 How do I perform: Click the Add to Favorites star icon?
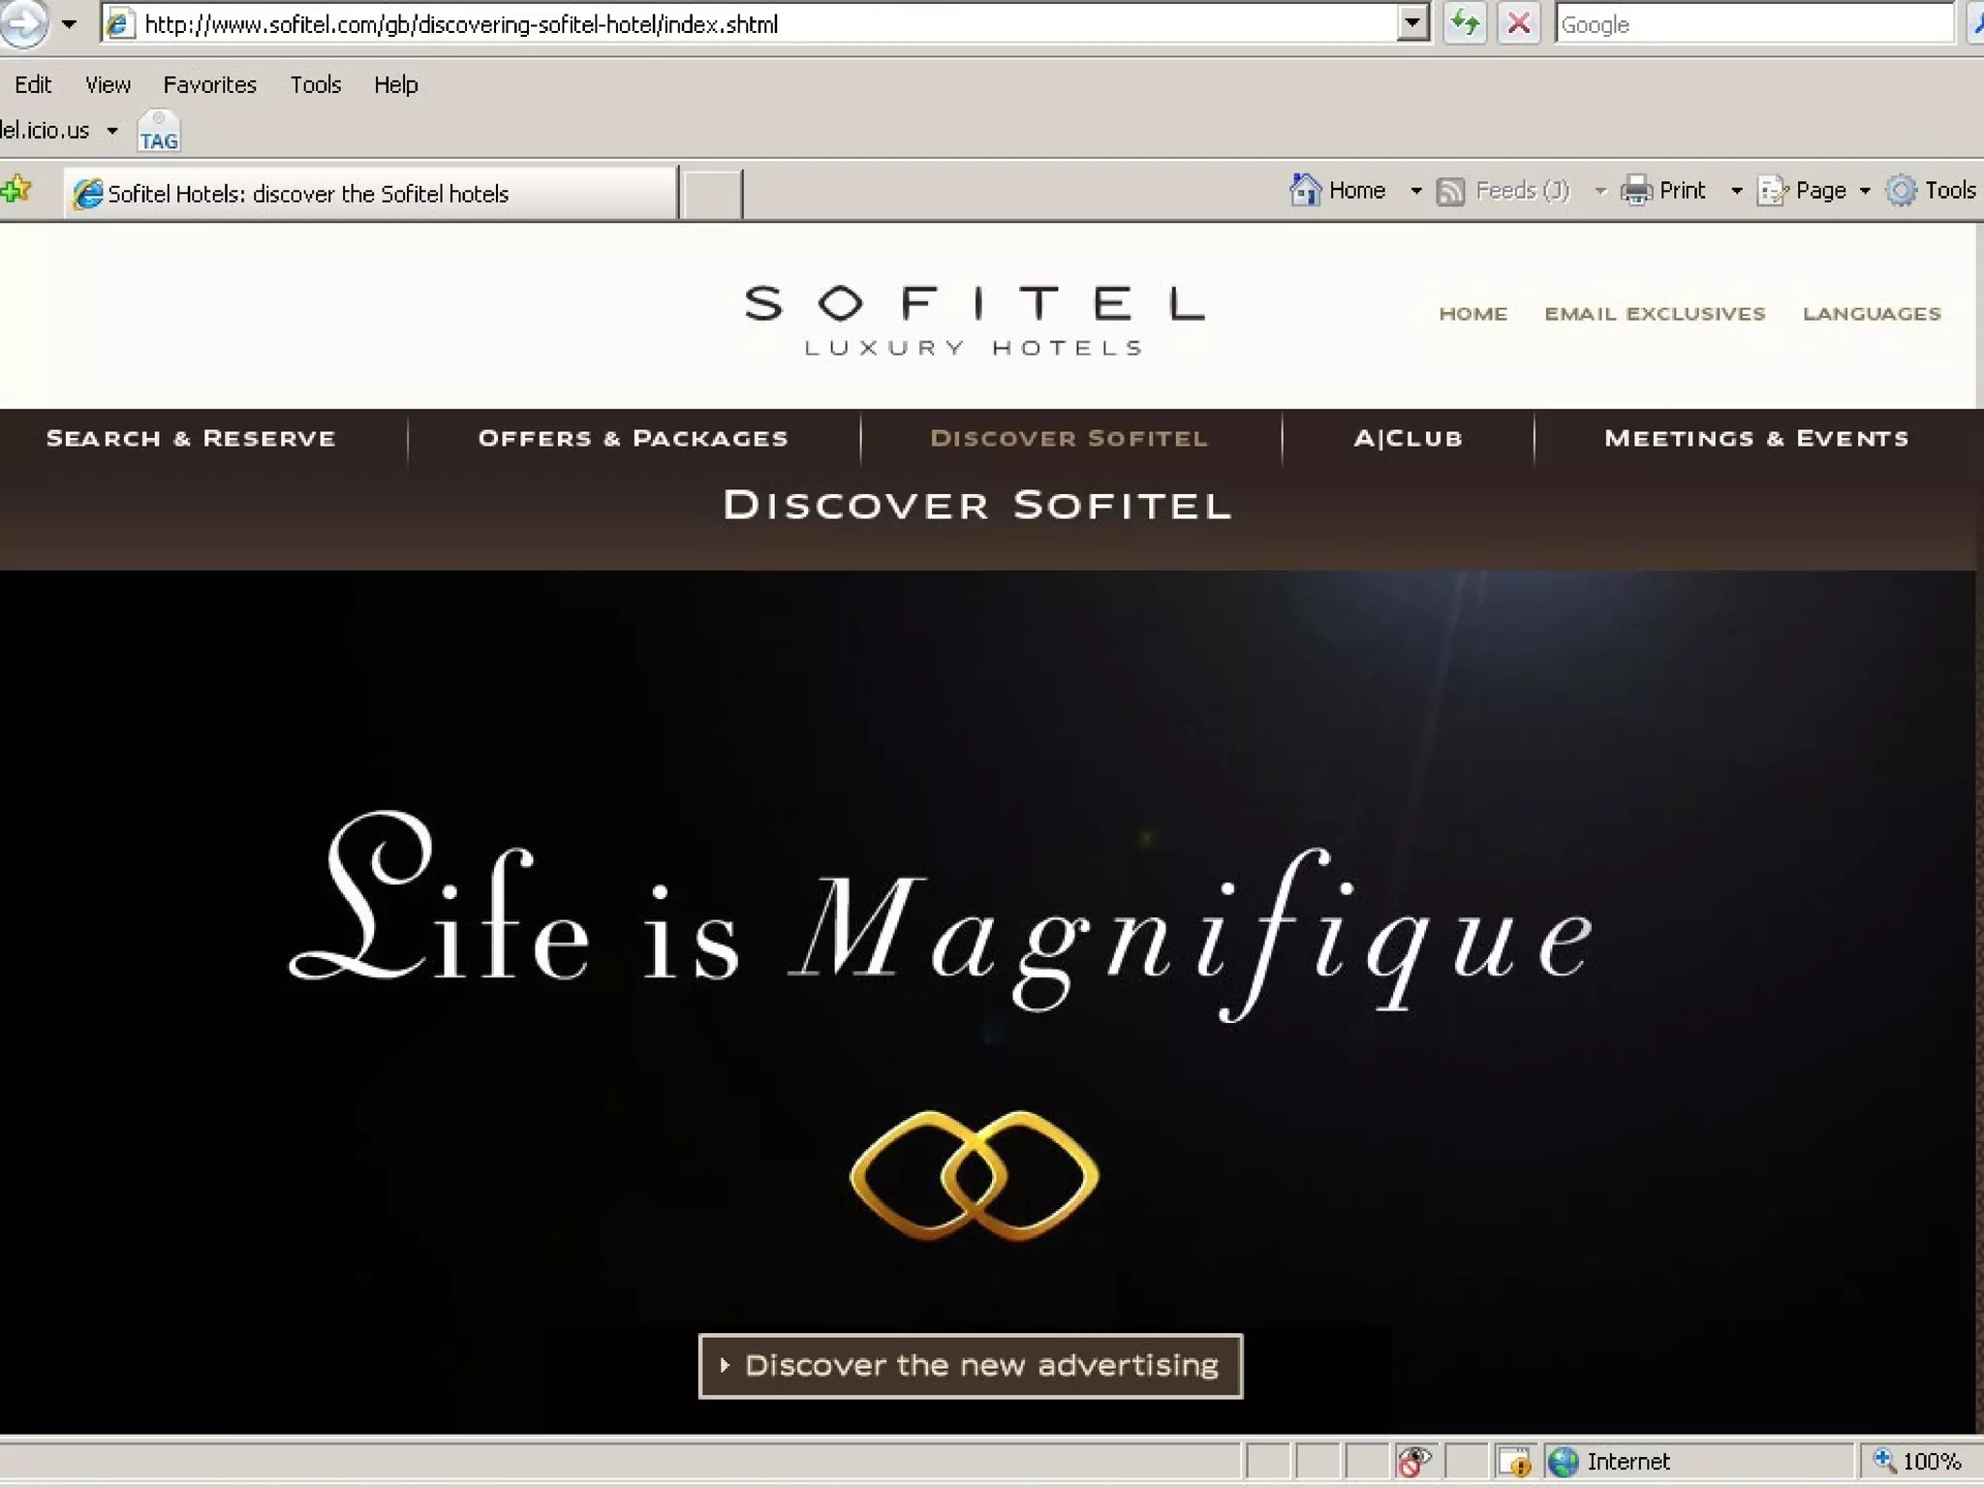click(x=16, y=190)
